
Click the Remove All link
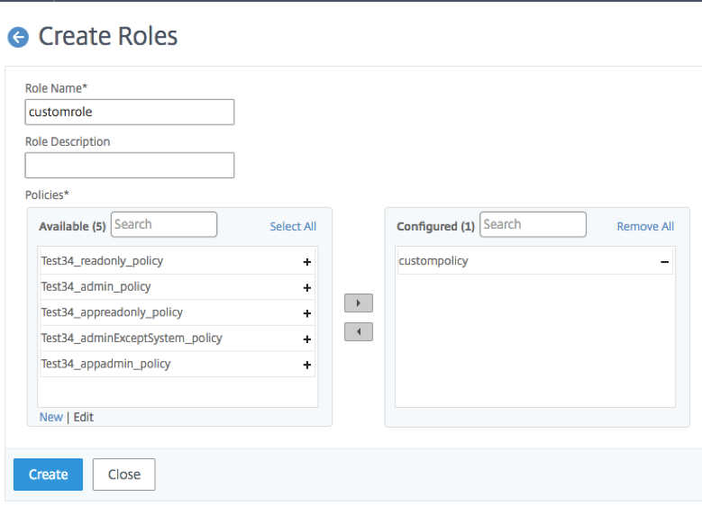coord(645,227)
